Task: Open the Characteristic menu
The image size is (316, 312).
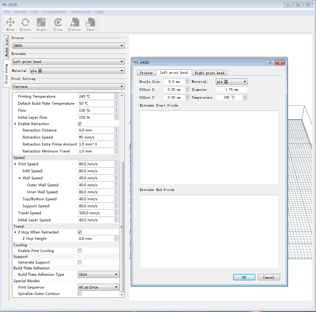Action: pyautogui.click(x=54, y=12)
